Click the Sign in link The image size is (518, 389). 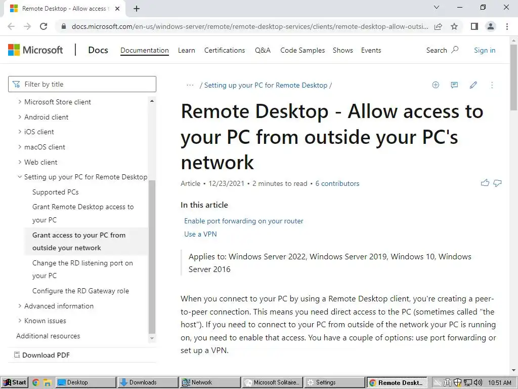click(x=485, y=50)
